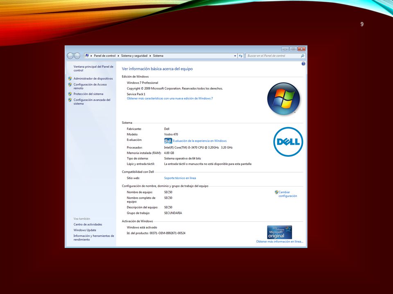
Task: Close the Sistema window
Action: pyautogui.click(x=302, y=49)
